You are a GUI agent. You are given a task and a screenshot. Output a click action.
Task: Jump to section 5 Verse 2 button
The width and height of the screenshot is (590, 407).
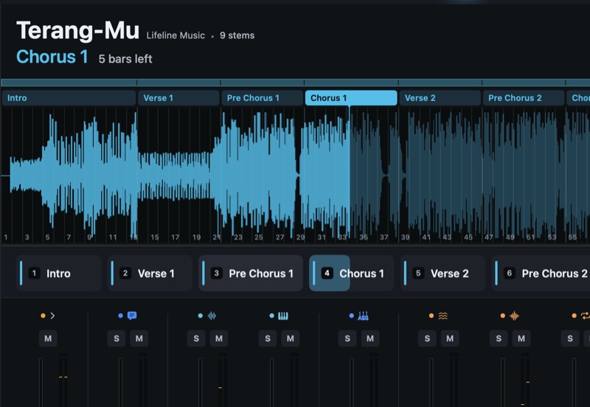(x=442, y=273)
